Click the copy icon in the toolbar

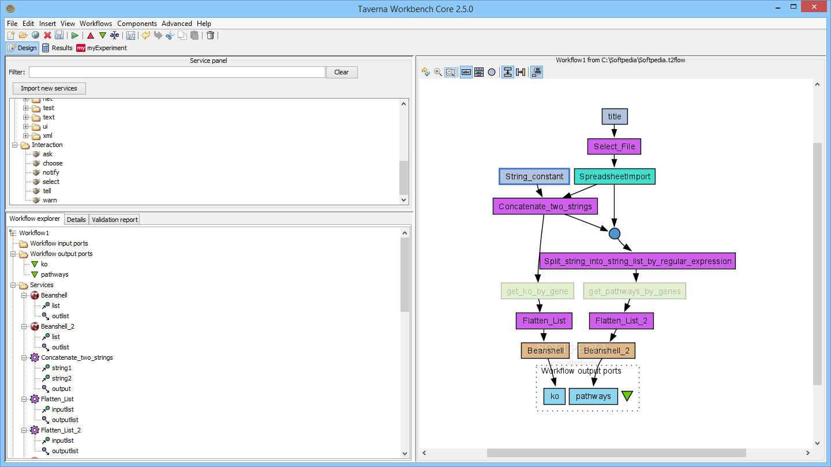182,35
